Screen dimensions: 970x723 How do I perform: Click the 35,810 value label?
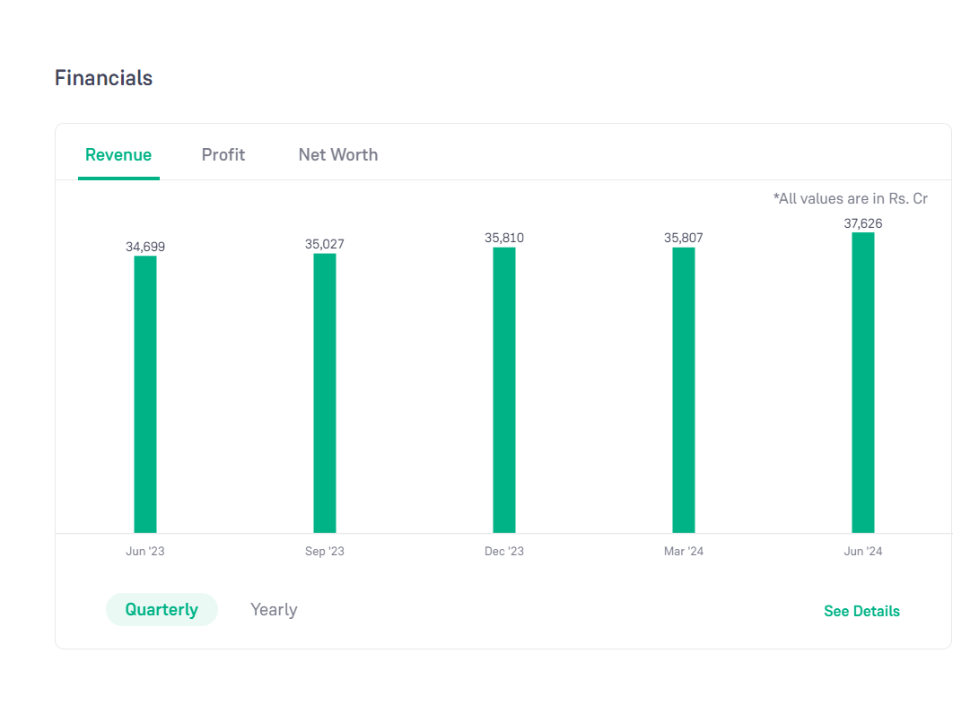pyautogui.click(x=504, y=238)
